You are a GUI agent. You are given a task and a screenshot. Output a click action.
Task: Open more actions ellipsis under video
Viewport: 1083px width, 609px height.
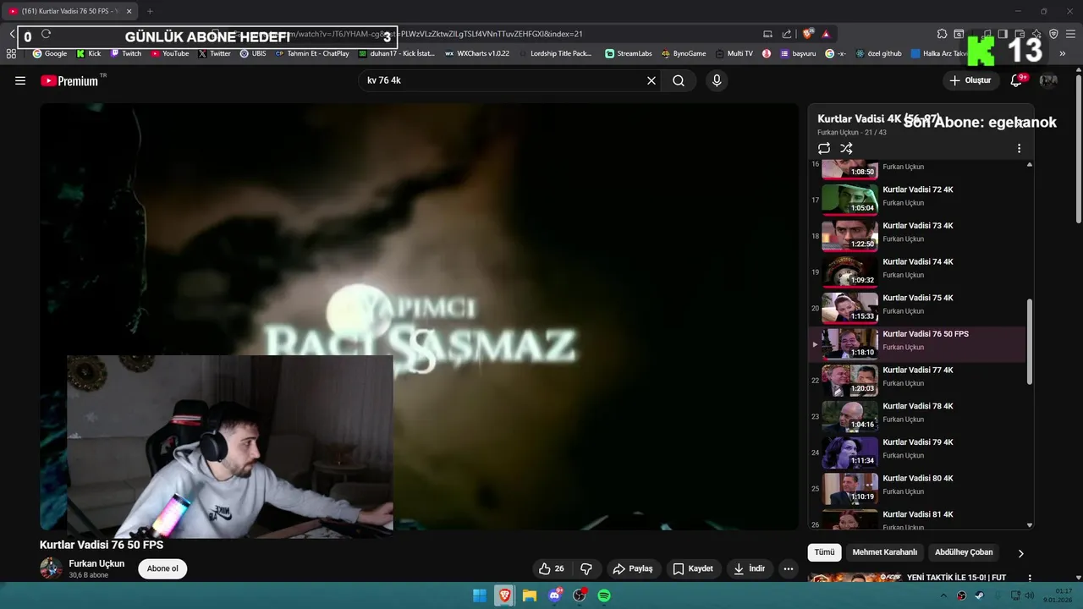point(789,568)
